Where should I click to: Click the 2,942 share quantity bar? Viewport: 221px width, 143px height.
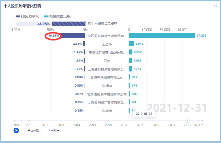tap(132, 44)
